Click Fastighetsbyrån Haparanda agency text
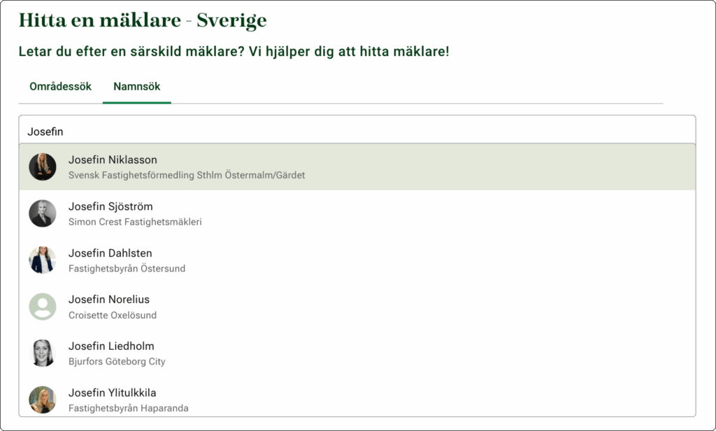 click(x=129, y=408)
